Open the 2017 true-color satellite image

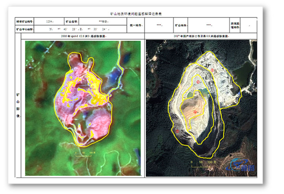201,108
